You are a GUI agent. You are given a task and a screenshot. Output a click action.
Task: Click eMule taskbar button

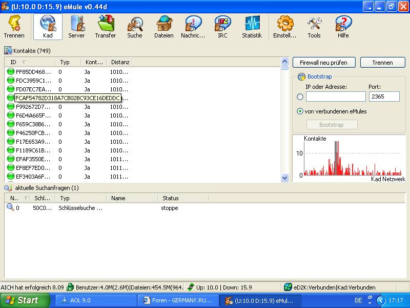click(x=259, y=300)
